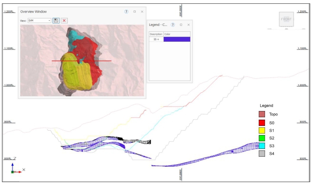Open help for Legend panel
The image size is (315, 185).
pyautogui.click(x=173, y=25)
